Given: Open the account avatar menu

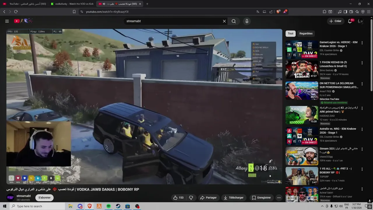Looking at the screenshot, I should click(361, 21).
